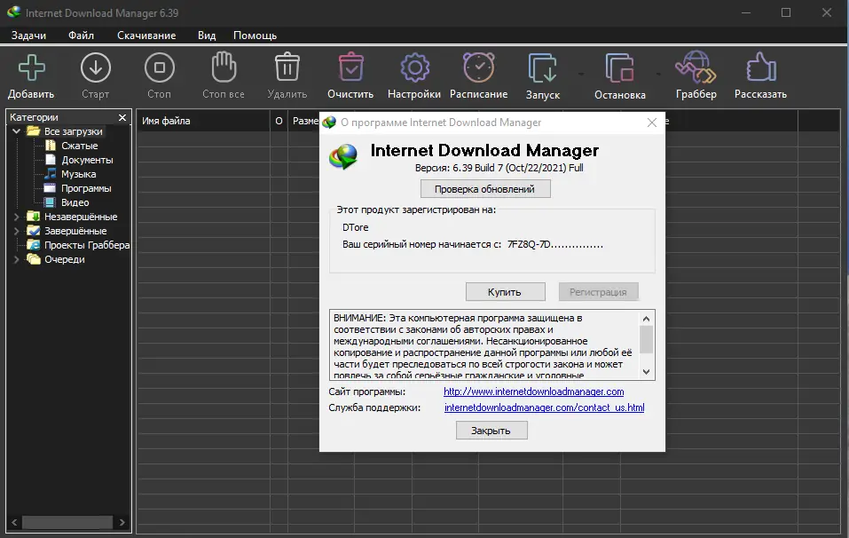Click the Расписание alarm clock icon
Screen dimensions: 849x538
[478, 68]
